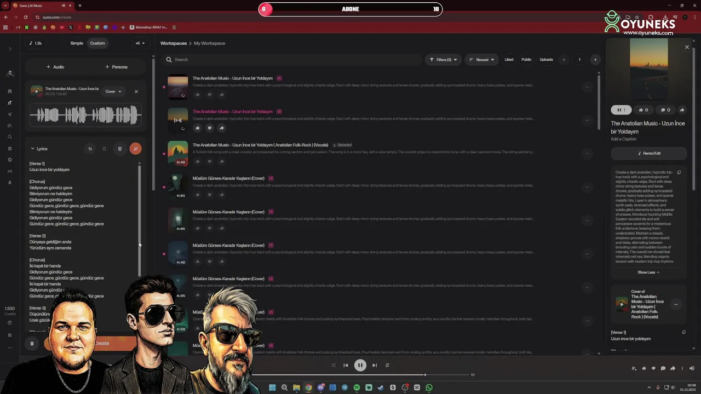The width and height of the screenshot is (701, 394).
Task: Add a Persona
Action: point(116,67)
